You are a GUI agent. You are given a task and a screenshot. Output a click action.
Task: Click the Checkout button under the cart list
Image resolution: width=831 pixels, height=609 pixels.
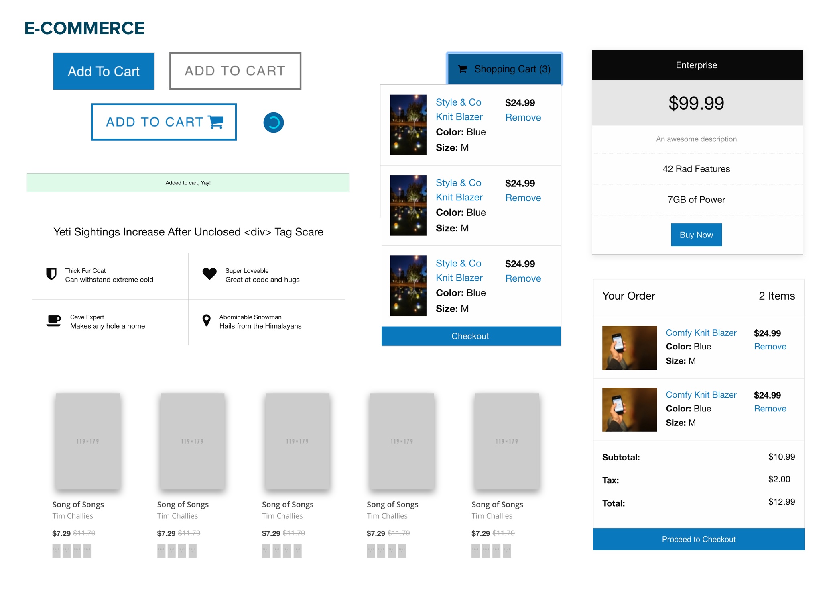tap(471, 336)
